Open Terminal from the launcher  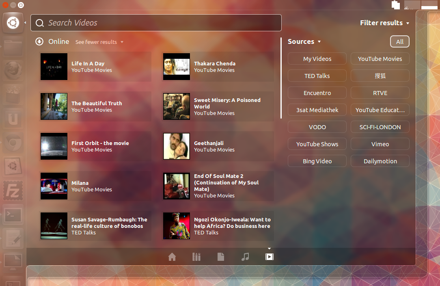[13, 215]
